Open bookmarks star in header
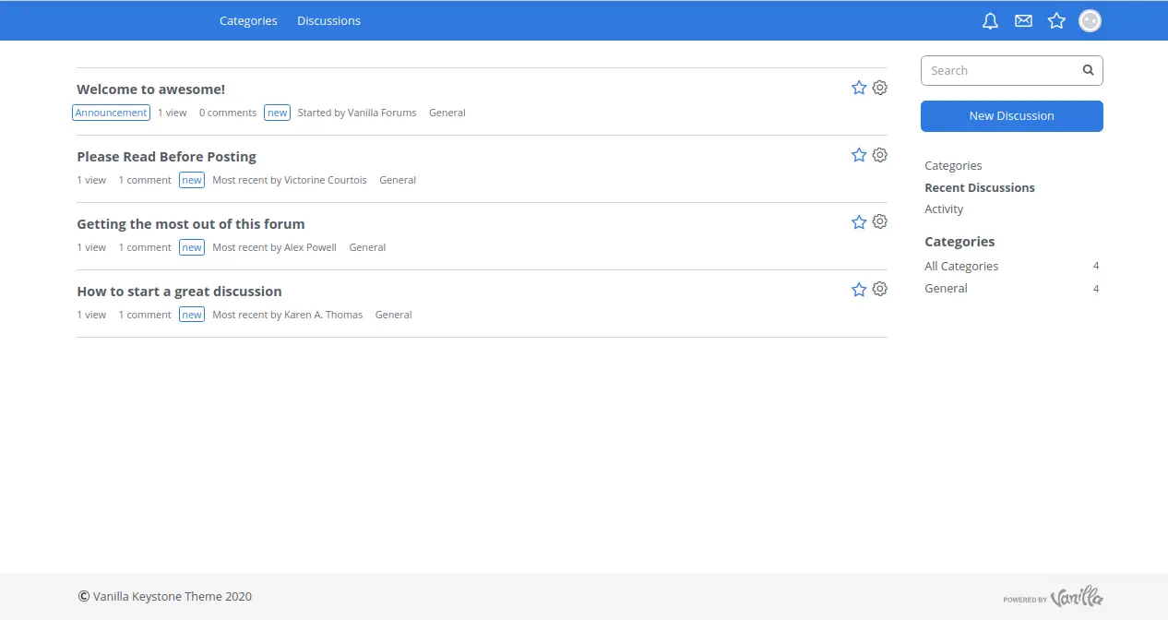1168x620 pixels. click(x=1056, y=20)
